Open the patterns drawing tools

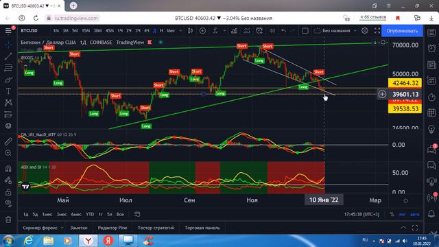click(x=8, y=102)
